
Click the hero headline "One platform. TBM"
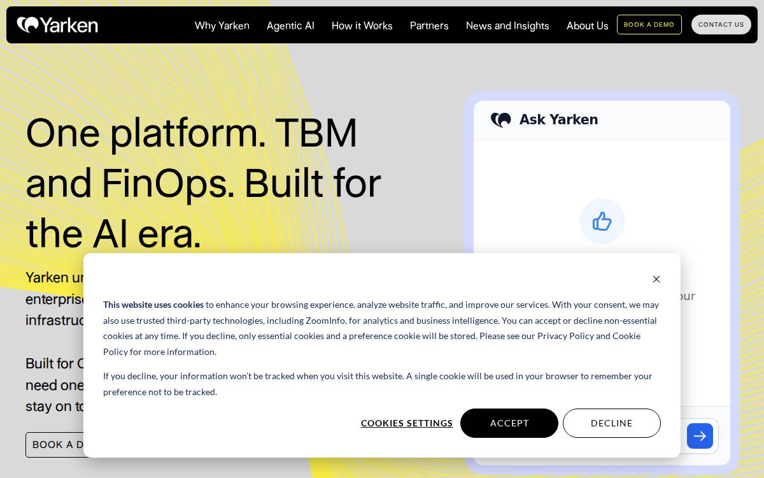pos(192,133)
